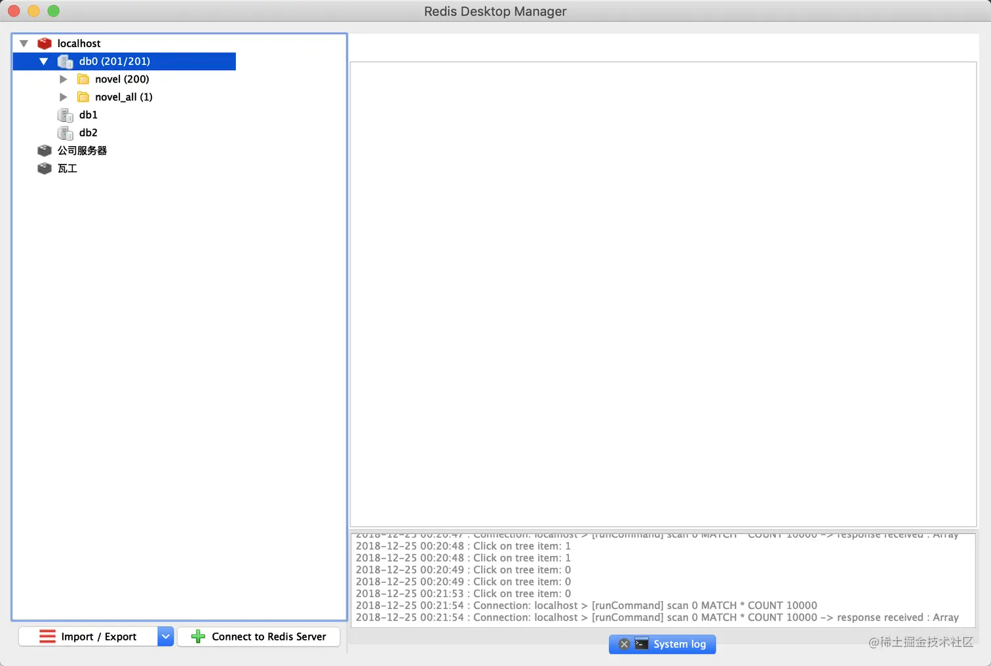Click the Import / Export button

click(88, 637)
